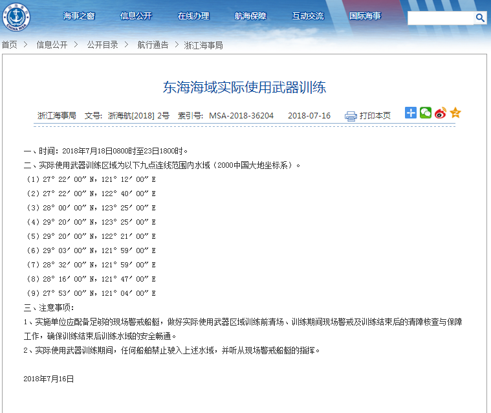491x413 pixels.
Task: Click the time line 一、时间
Action: 105,151
